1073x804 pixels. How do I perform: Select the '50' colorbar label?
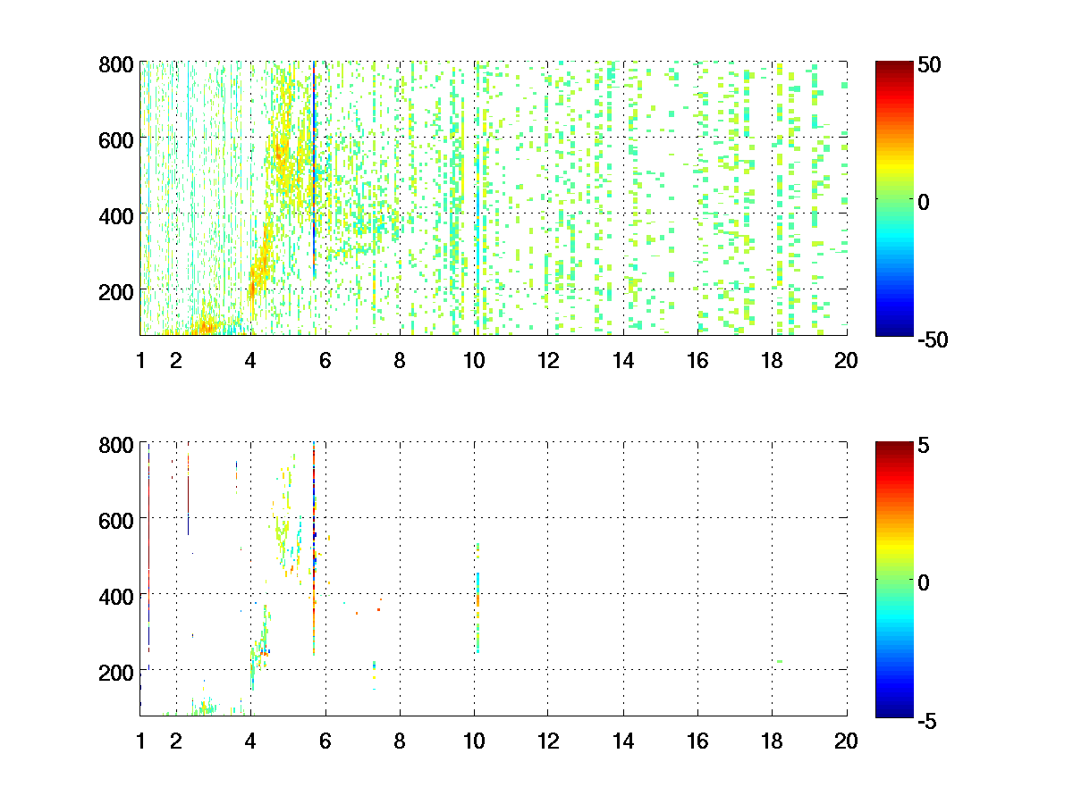point(928,65)
